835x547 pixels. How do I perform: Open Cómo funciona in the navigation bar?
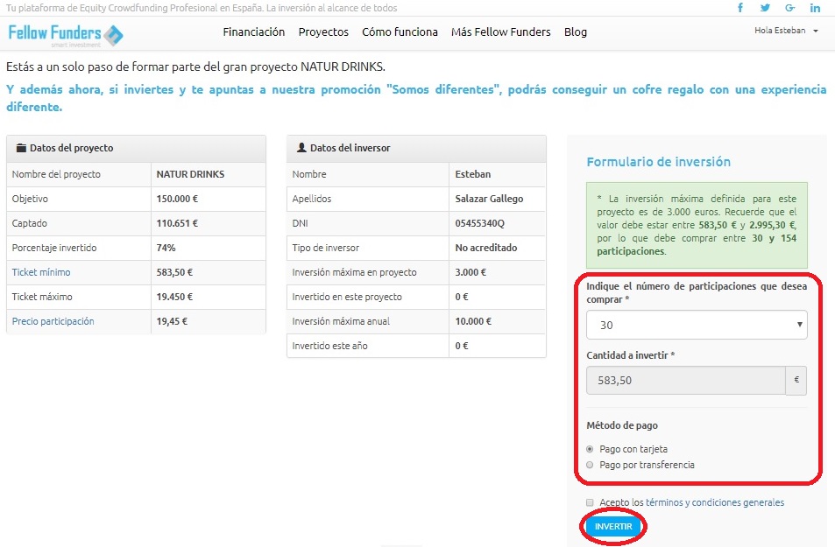tap(400, 32)
